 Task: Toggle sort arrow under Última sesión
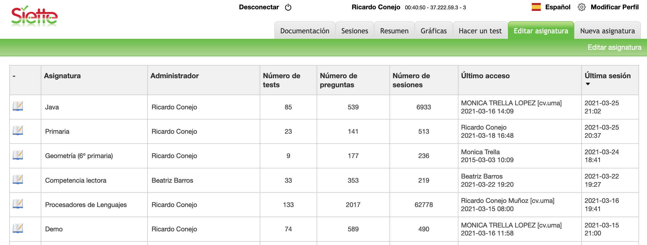pyautogui.click(x=588, y=84)
